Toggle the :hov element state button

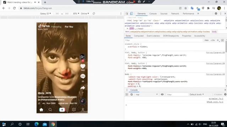[x=206, y=40]
